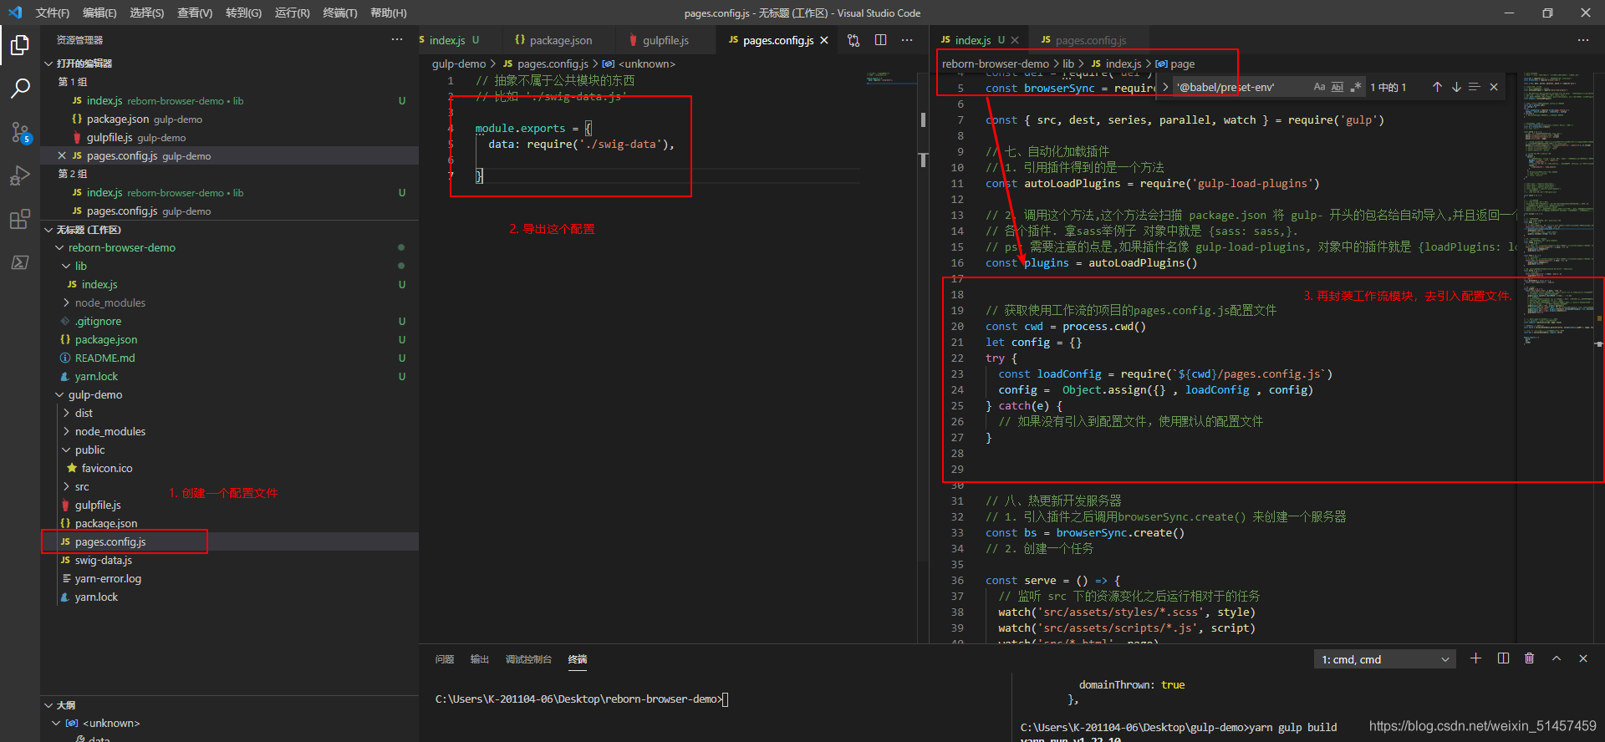
Task: Open the Search view in activity bar
Action: click(20, 89)
